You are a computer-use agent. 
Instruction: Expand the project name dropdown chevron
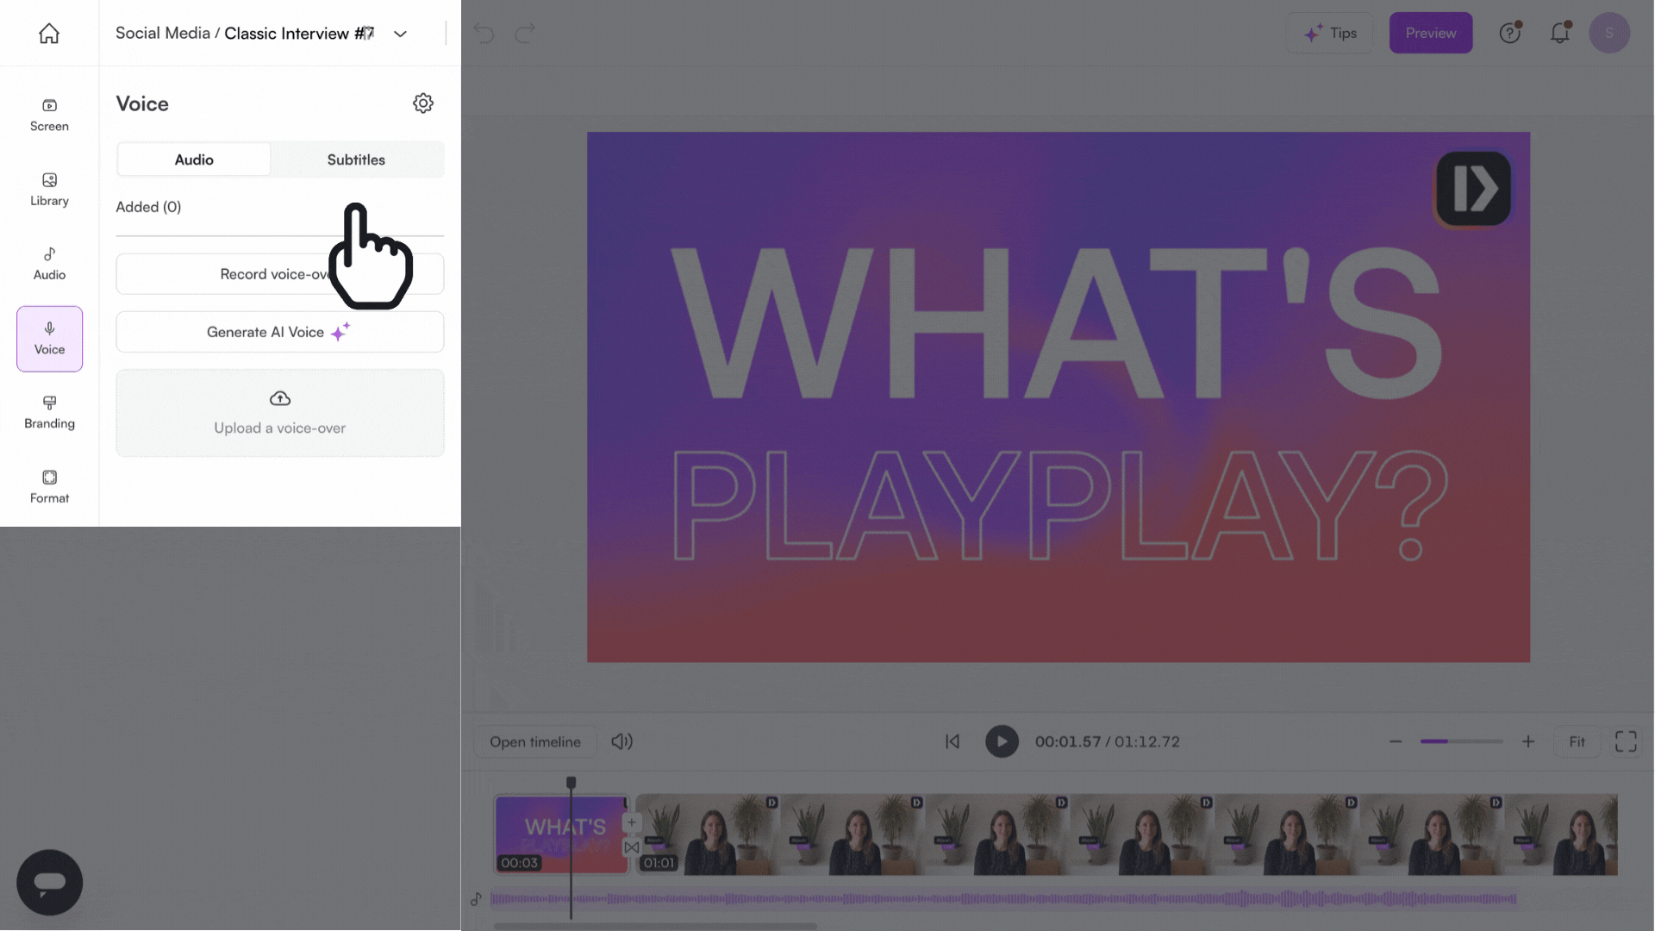coord(400,34)
